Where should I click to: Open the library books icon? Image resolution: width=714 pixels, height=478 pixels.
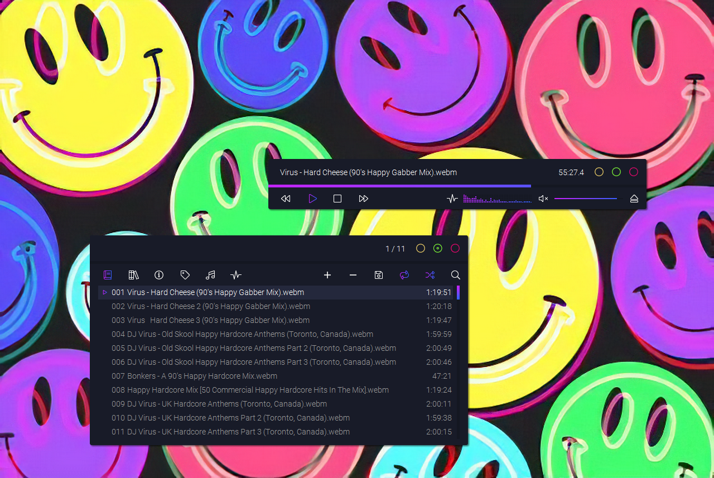[133, 275]
